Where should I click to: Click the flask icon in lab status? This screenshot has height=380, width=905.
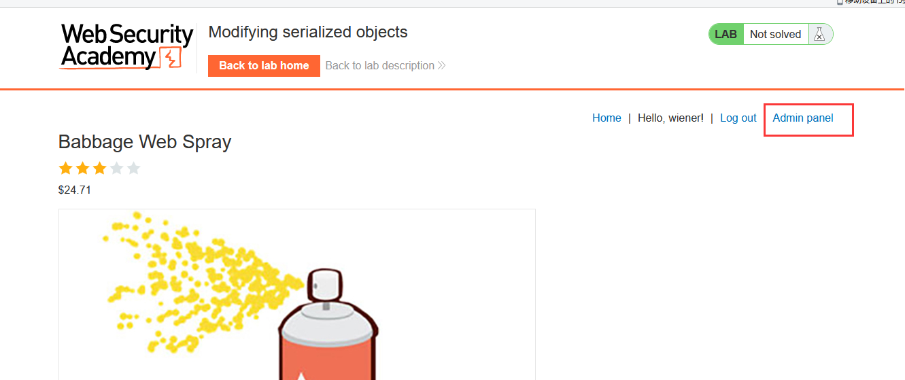click(x=819, y=34)
